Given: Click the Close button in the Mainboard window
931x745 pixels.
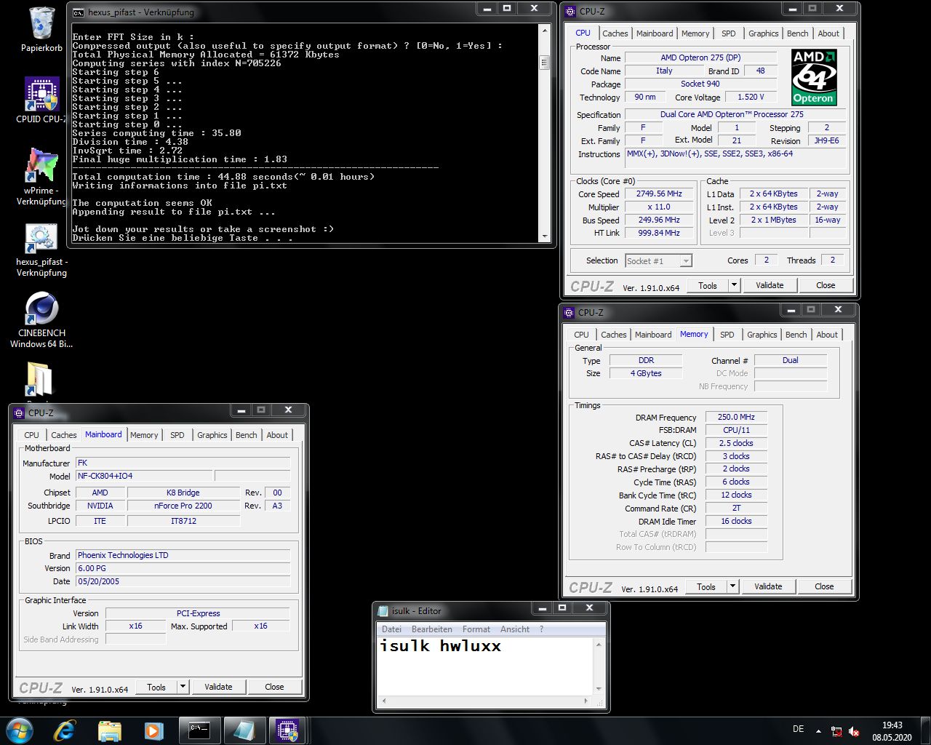Looking at the screenshot, I should pos(274,687).
